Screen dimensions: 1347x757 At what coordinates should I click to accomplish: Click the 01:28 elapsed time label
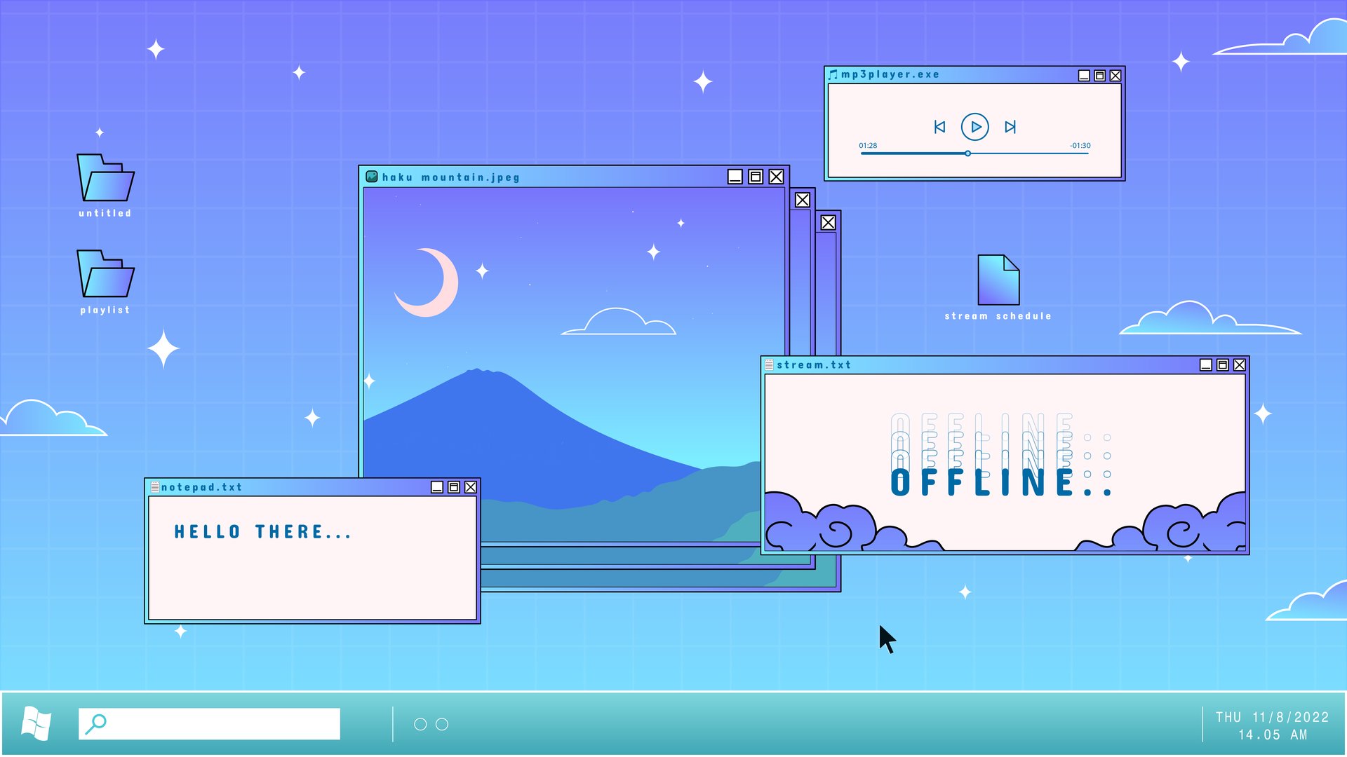click(868, 146)
